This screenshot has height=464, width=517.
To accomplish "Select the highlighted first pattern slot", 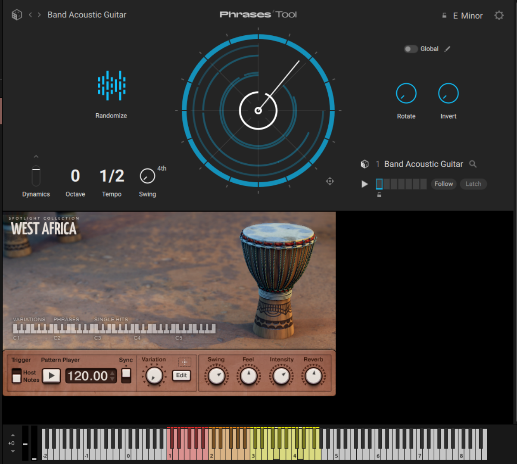I will [379, 184].
